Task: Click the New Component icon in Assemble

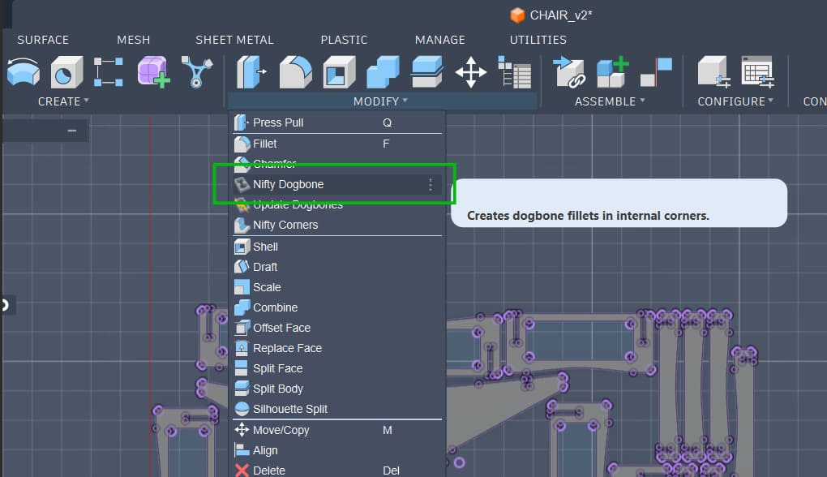Action: pos(612,71)
